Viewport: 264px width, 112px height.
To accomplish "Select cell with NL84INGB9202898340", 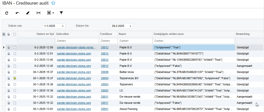I will tap(194, 85).
